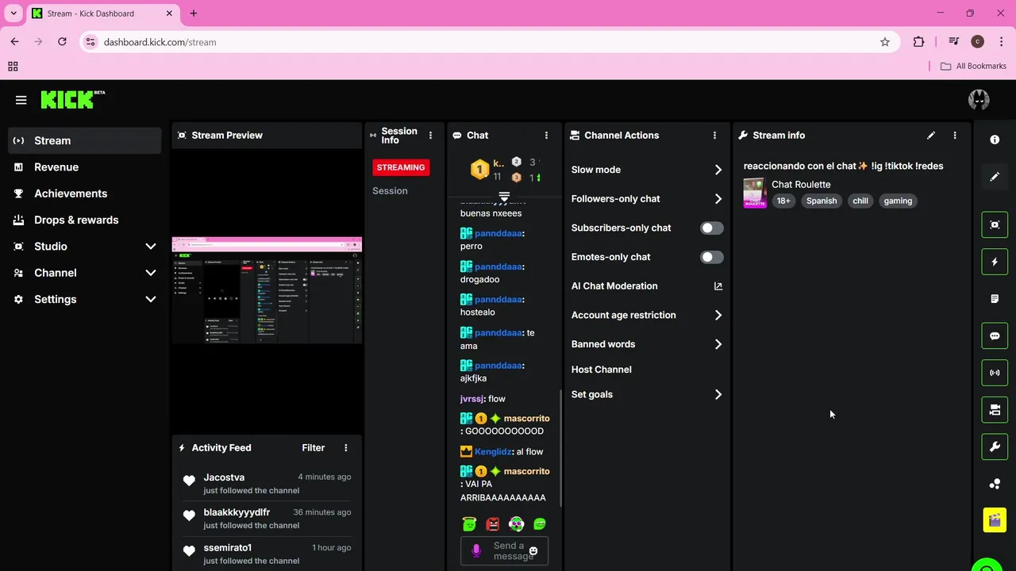Click the chat panel scrollbar
Image resolution: width=1016 pixels, height=571 pixels.
click(x=560, y=448)
